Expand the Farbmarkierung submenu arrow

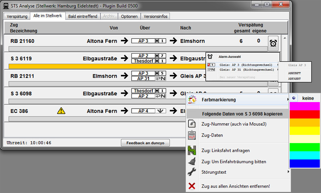coord(287,99)
